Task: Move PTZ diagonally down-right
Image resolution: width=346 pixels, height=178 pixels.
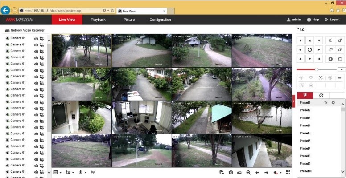Action: tap(319, 59)
